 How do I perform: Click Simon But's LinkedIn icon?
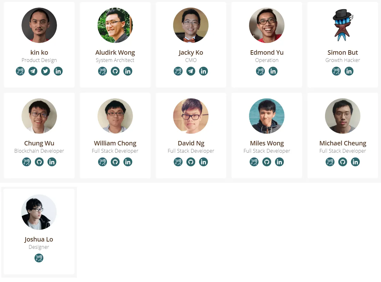(349, 71)
